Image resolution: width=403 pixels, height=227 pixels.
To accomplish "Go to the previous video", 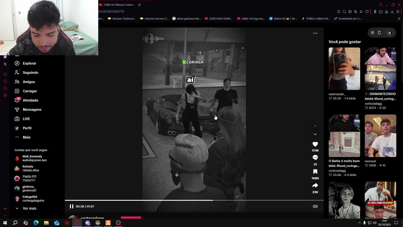I will tap(315, 126).
